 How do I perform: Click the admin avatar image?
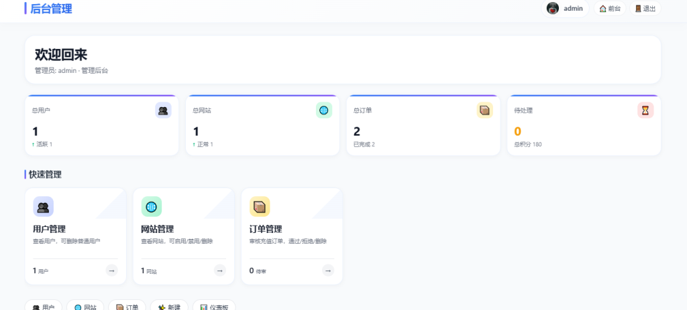click(x=553, y=8)
